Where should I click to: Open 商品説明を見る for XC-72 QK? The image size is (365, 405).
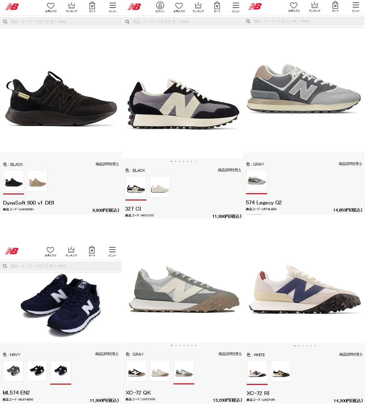point(230,354)
